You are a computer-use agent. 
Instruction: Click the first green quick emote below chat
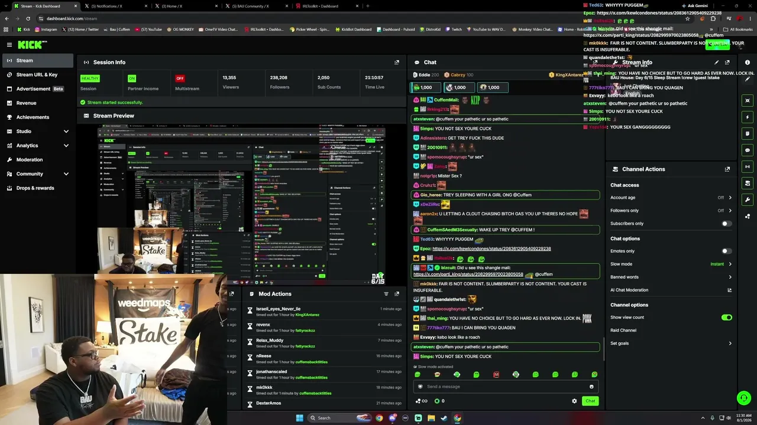(x=418, y=374)
